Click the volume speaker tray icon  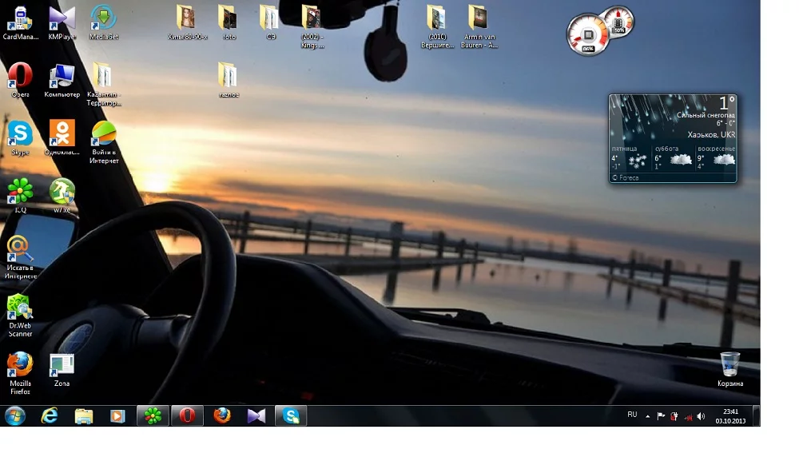(x=701, y=416)
